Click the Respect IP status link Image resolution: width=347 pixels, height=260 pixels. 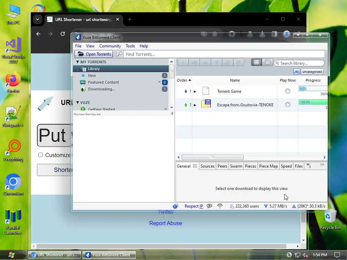(193, 206)
